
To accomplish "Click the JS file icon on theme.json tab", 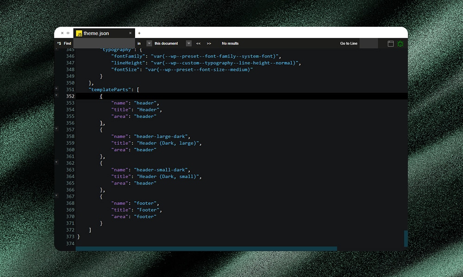I will (x=79, y=33).
